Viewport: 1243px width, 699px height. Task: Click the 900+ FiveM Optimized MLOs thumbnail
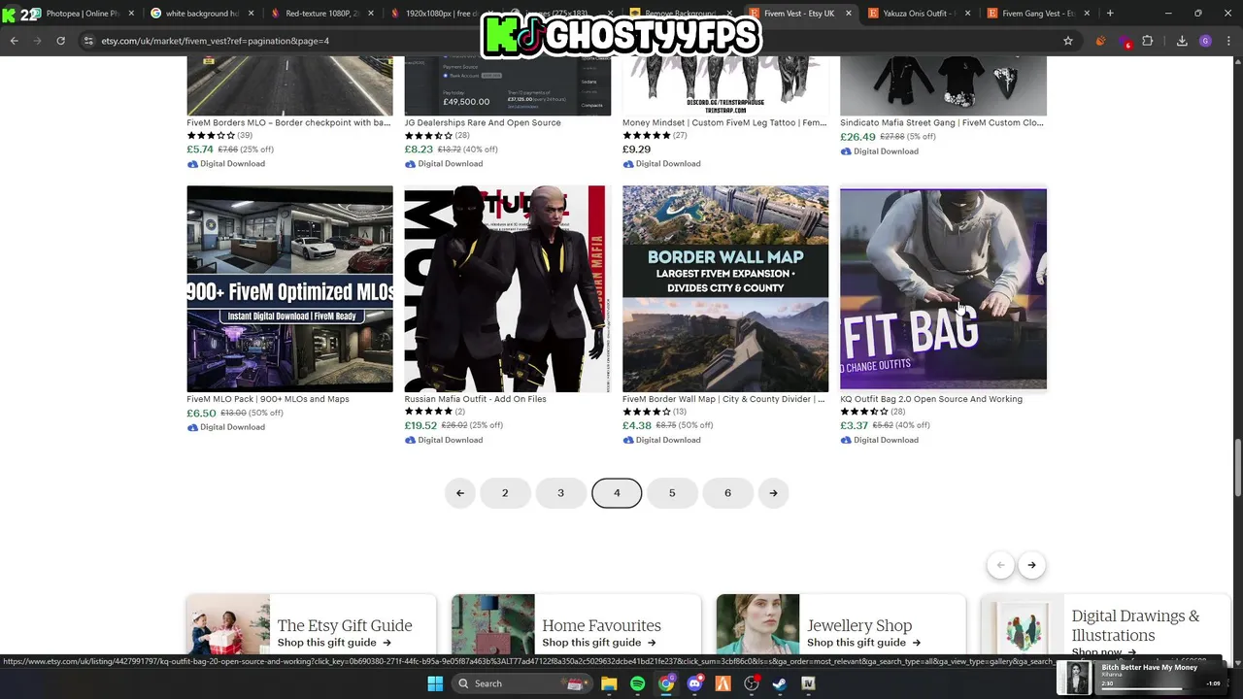click(289, 288)
